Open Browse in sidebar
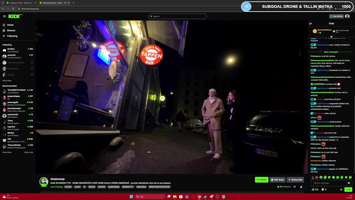Screen dimensions: 355x200 point(11,30)
